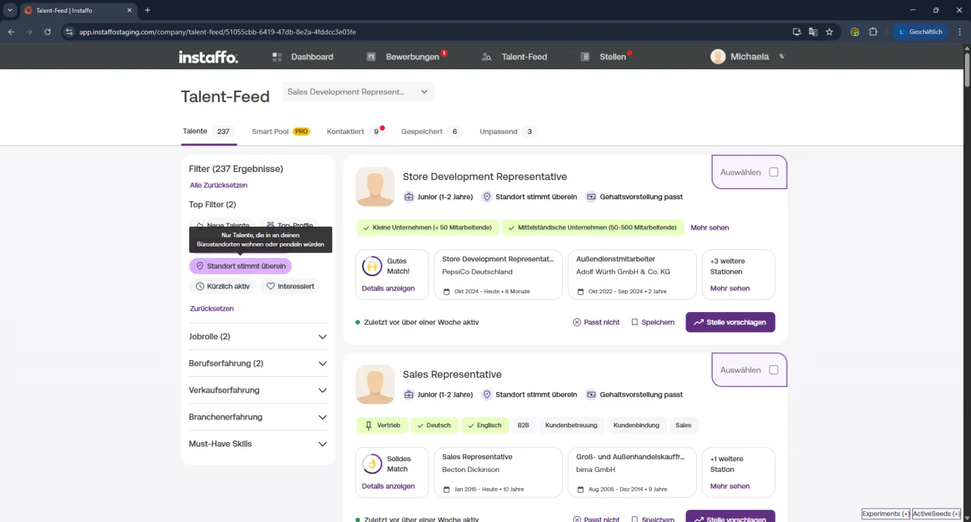Tick Auswählen for Sales Representative
Image resolution: width=971 pixels, height=522 pixels.
click(x=774, y=370)
